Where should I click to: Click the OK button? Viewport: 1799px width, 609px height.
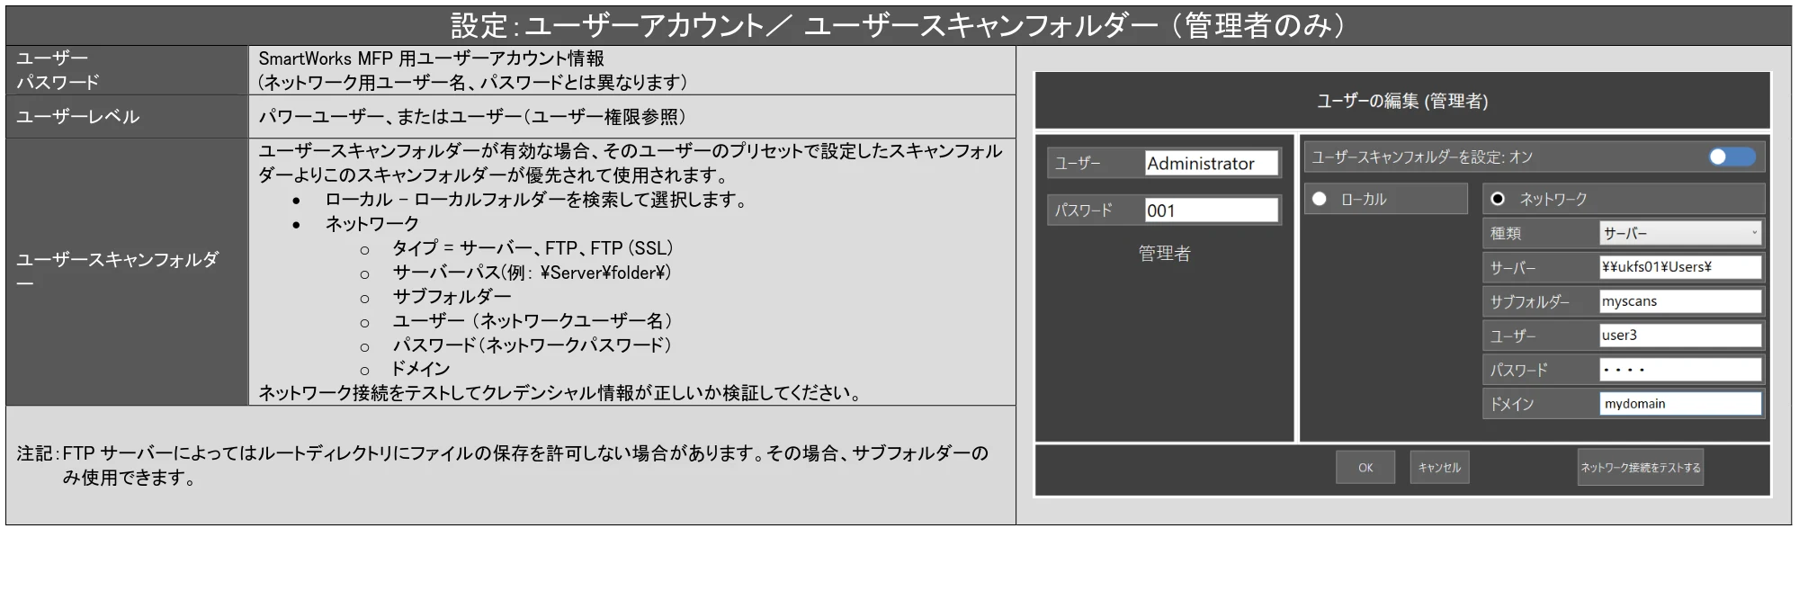click(x=1365, y=468)
